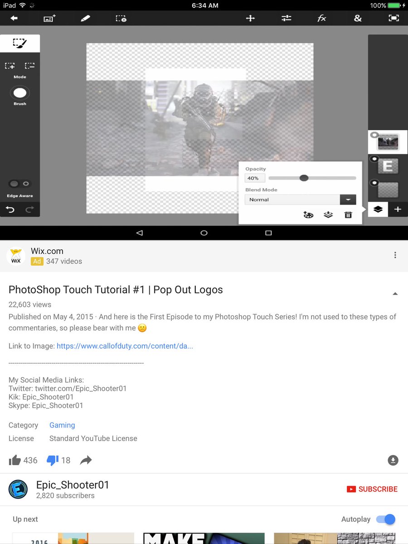Select the scribble selection tool
This screenshot has height=544, width=408.
point(20,44)
